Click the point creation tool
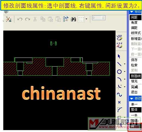Viewport: 142px width, 132px height. pos(119,102)
